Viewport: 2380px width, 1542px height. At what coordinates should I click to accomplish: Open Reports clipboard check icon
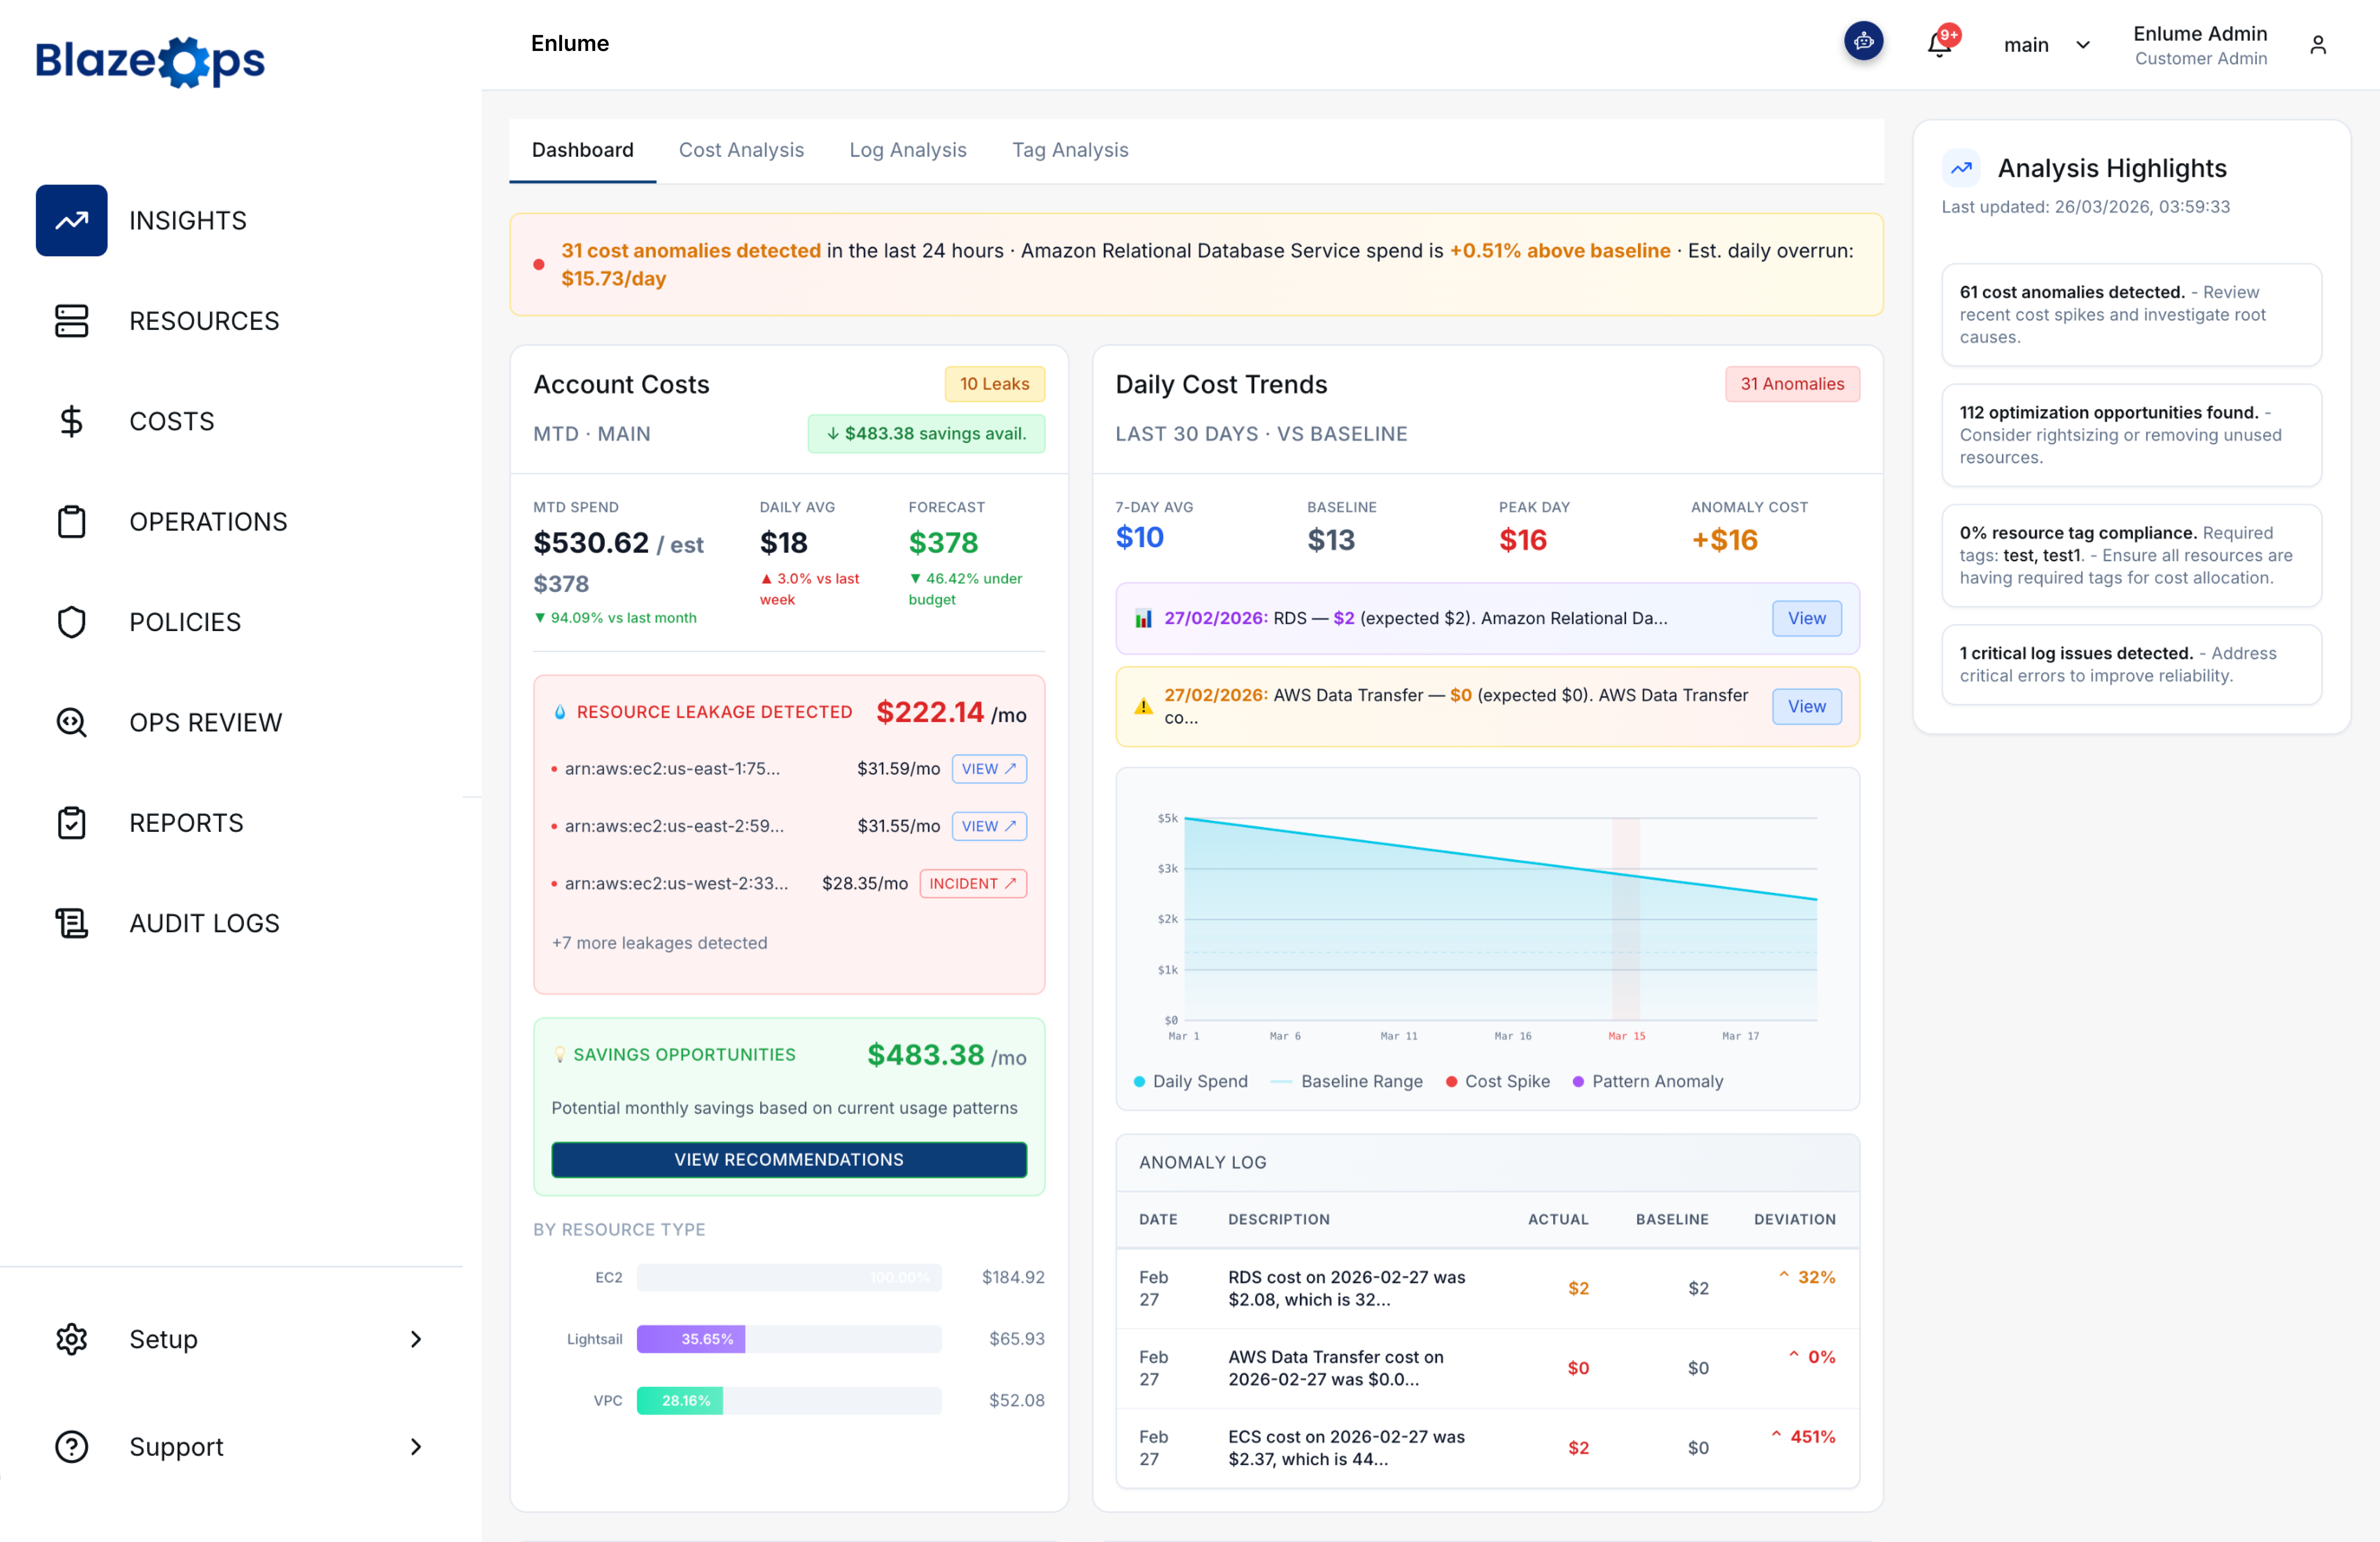pyautogui.click(x=71, y=822)
